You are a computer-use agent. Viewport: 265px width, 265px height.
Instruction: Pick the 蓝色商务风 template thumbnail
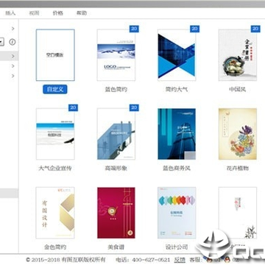point(177,134)
